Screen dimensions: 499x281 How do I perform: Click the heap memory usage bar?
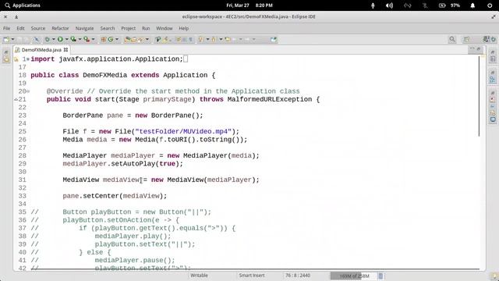[x=353, y=276]
